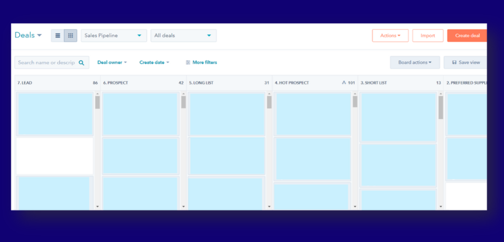
Task: Open second deal card in LONG LIST column
Action: pyautogui.click(x=226, y=156)
